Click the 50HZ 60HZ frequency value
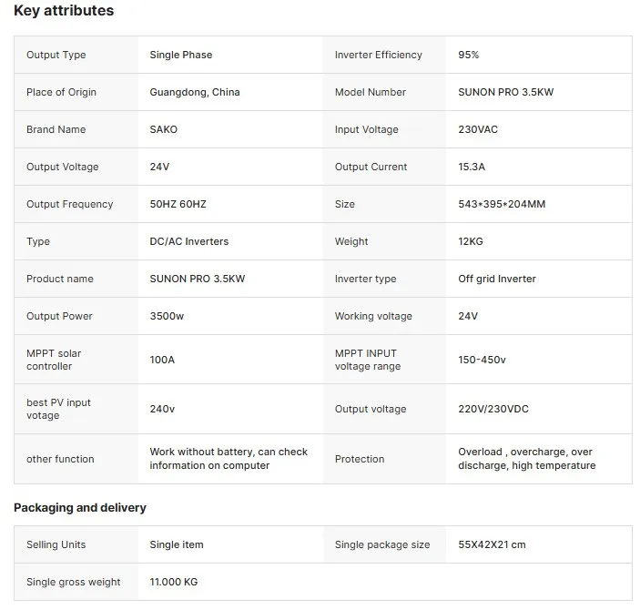 click(x=178, y=204)
